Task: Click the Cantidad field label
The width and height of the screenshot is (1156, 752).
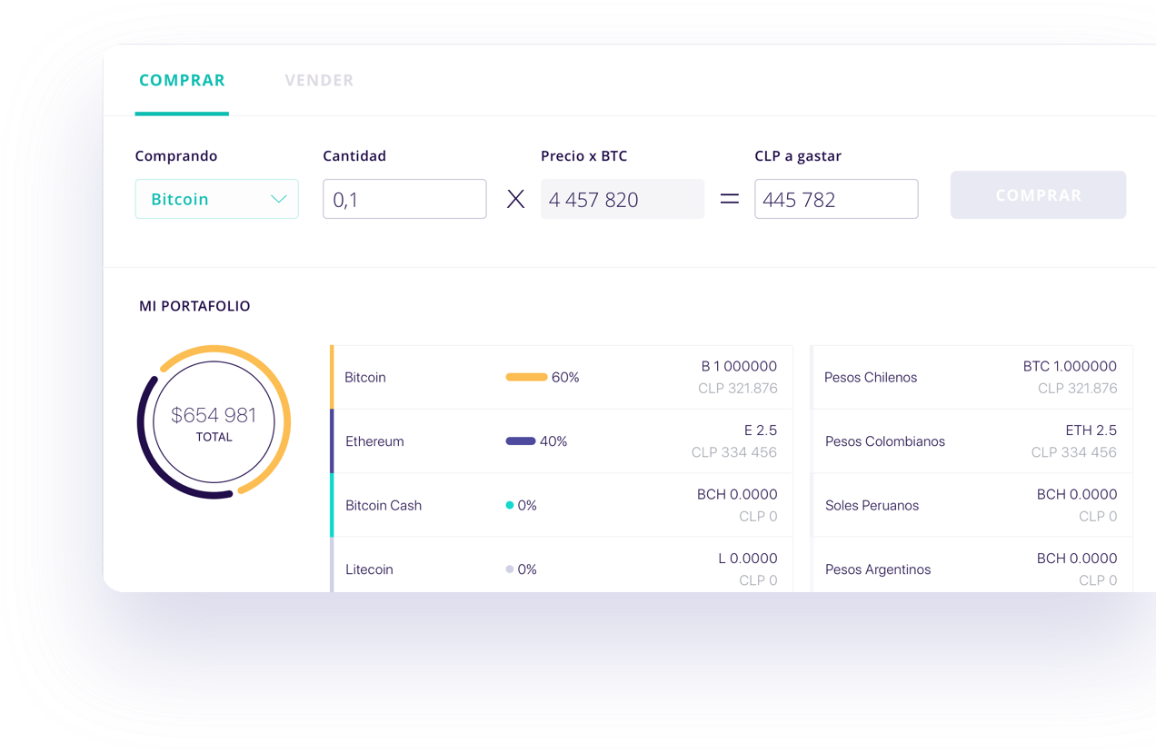Action: (x=354, y=156)
